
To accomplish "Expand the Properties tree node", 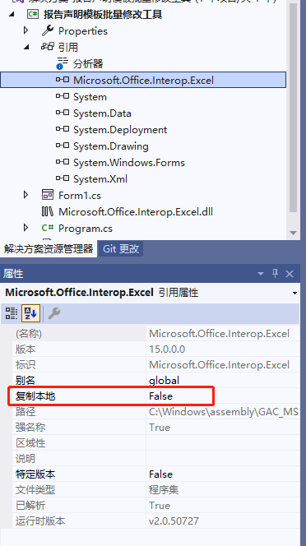I will click(x=25, y=30).
